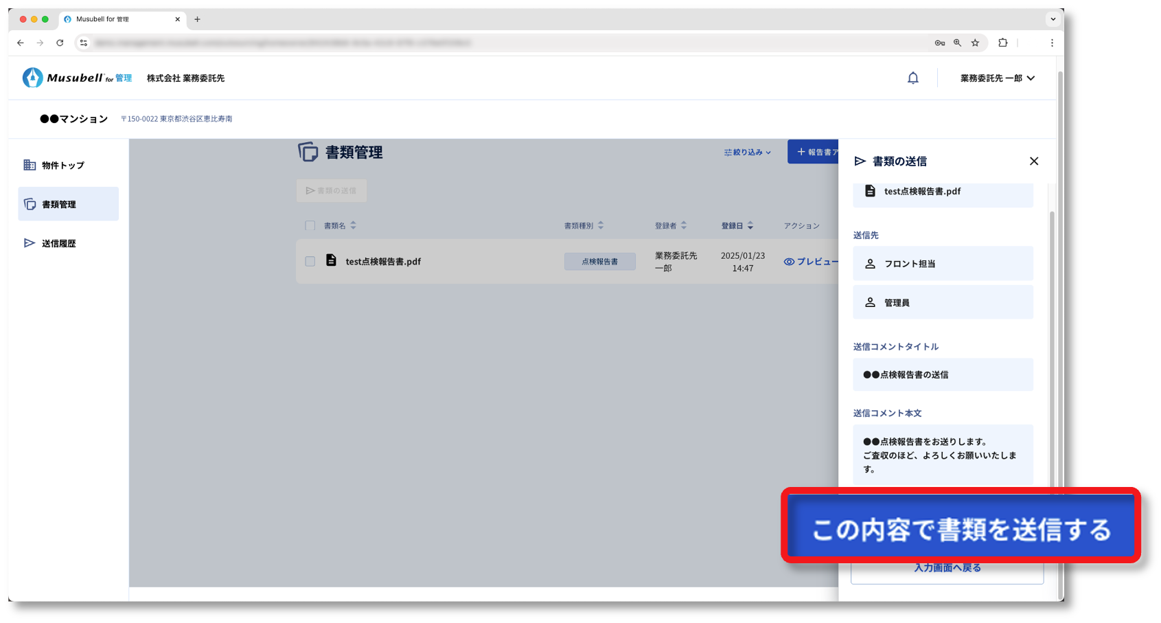The width and height of the screenshot is (1161, 623).
Task: Click この内容で書類を送信する button
Action: tap(961, 529)
